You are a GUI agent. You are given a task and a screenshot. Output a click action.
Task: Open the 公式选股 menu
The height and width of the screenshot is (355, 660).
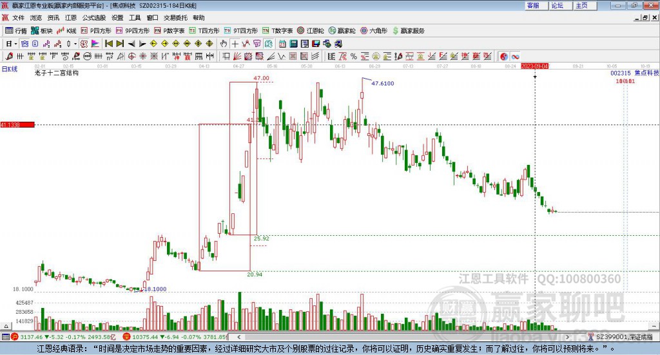click(94, 17)
